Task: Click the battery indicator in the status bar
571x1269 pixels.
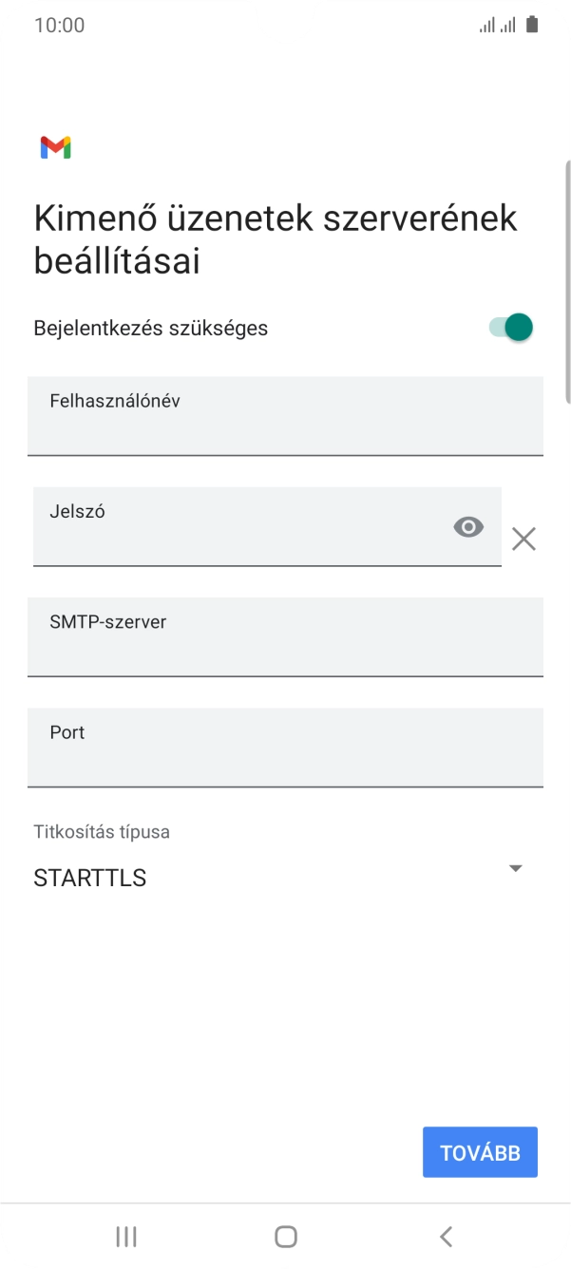Action: tap(533, 24)
